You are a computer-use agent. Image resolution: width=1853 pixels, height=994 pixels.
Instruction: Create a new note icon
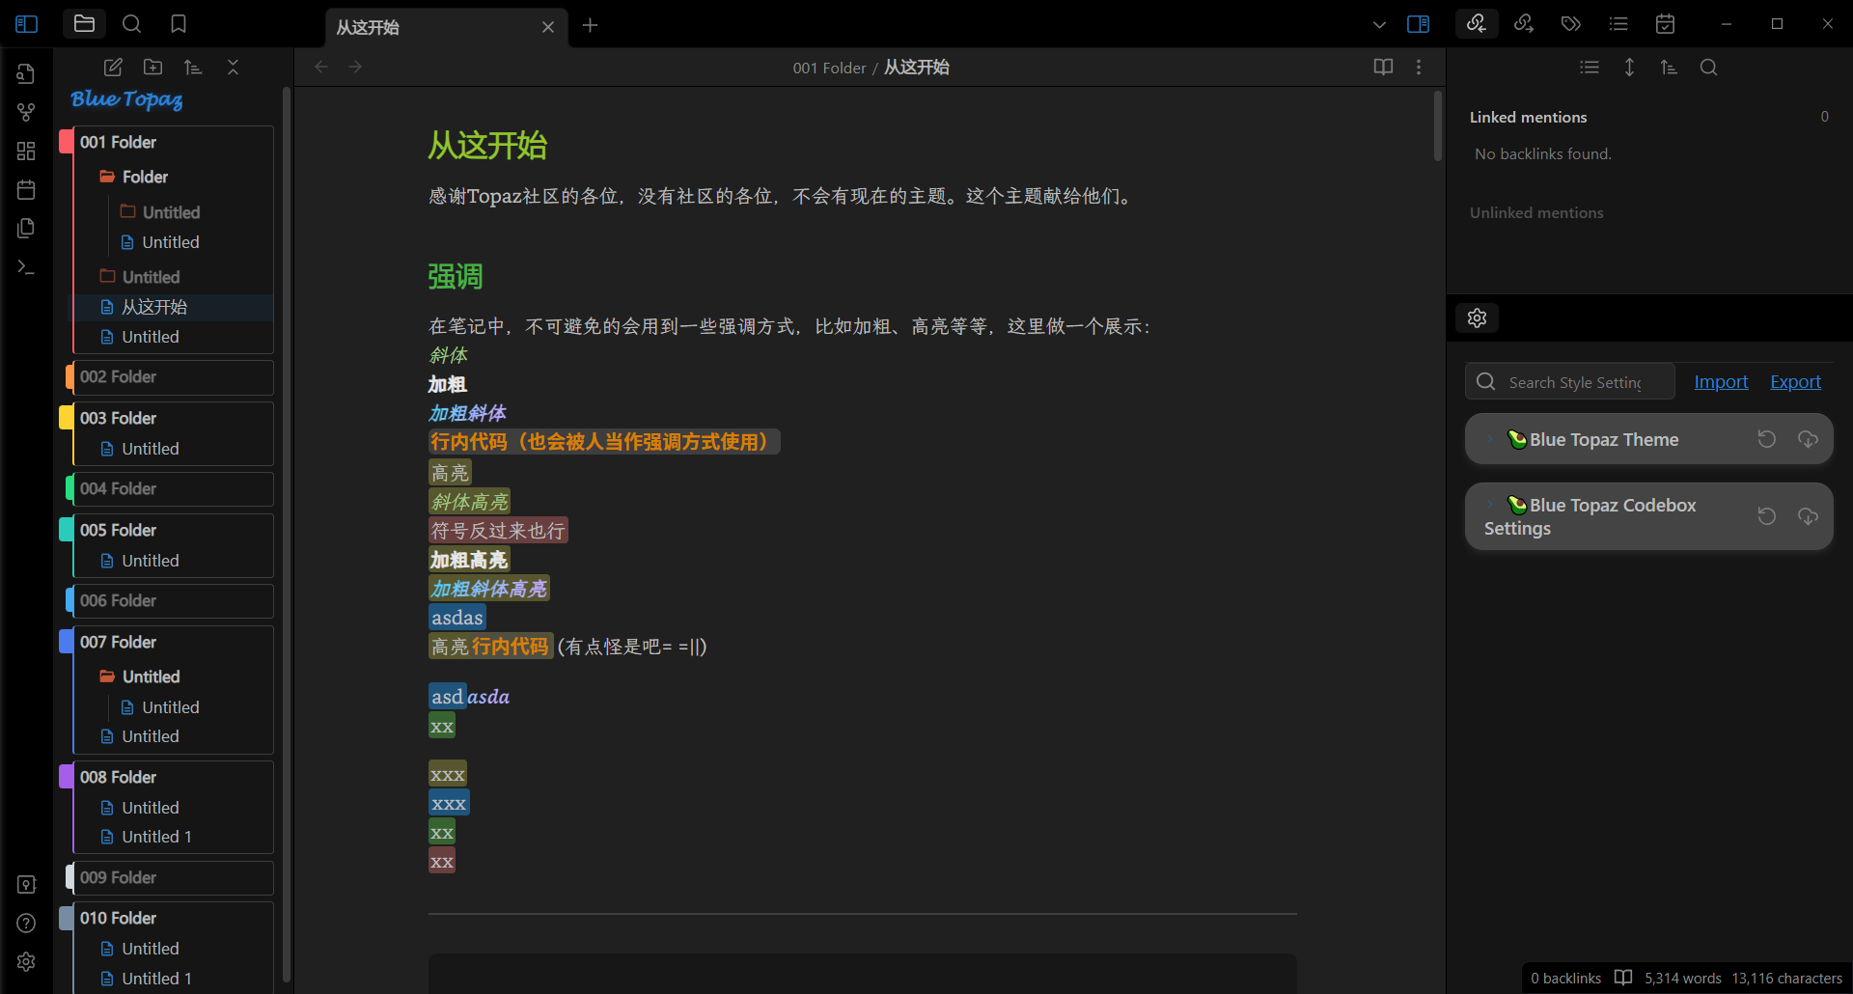click(113, 67)
